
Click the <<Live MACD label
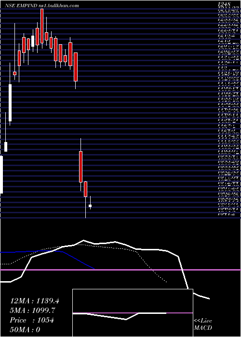point(203,324)
